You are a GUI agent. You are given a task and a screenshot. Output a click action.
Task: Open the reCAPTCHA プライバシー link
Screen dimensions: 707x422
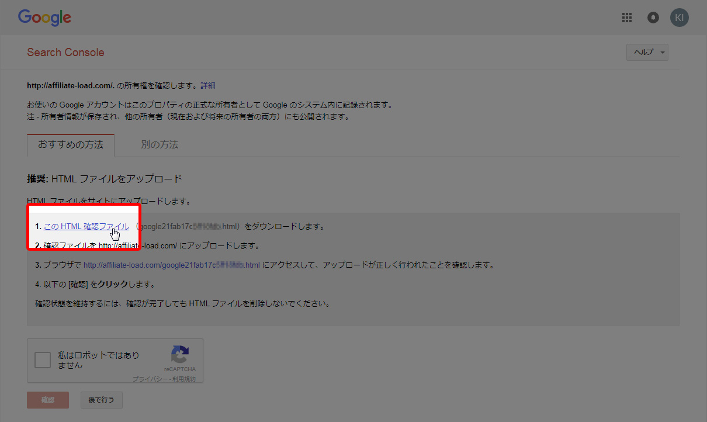coord(150,379)
